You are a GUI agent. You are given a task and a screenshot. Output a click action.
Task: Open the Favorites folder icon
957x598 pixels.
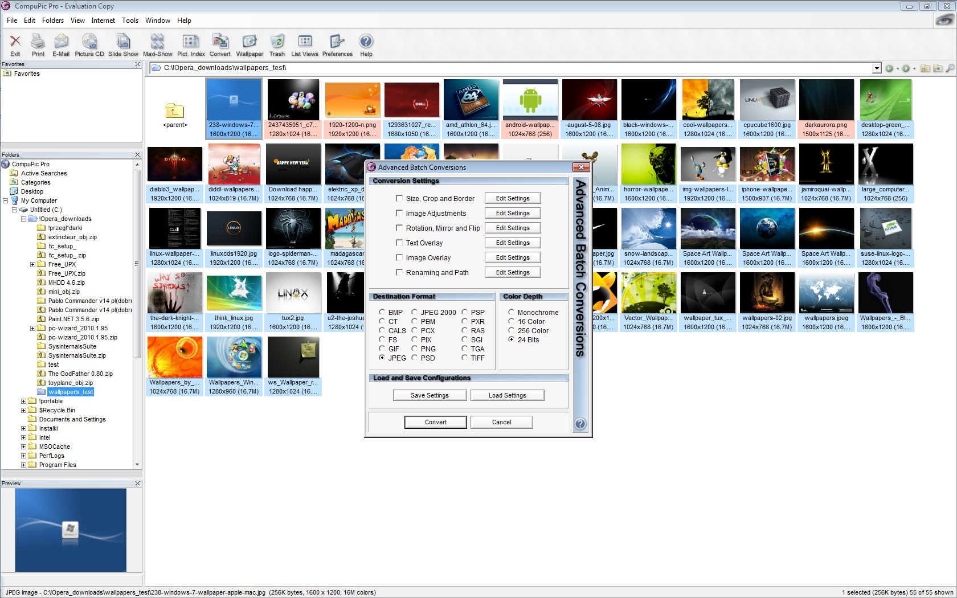[7, 73]
